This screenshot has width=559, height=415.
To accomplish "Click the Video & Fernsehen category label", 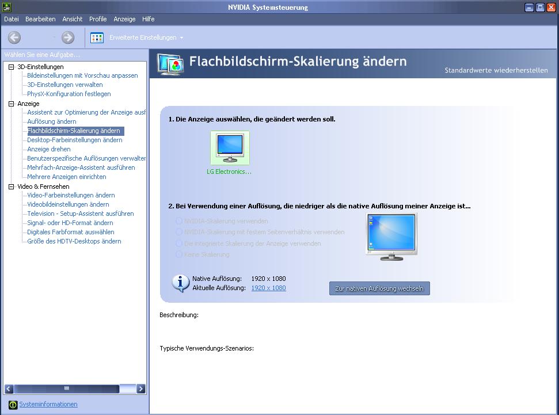I will 44,186.
